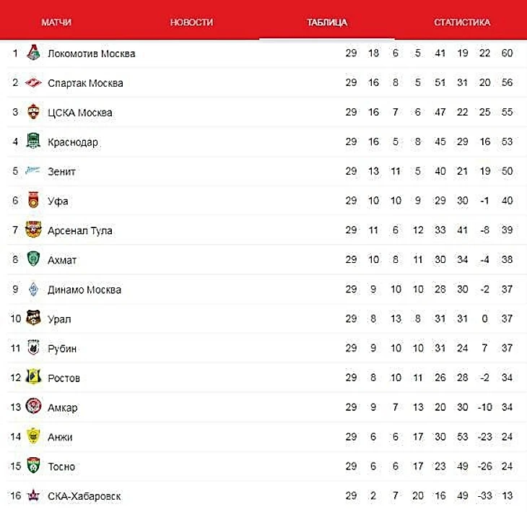The image size is (527, 512).
Task: Select the Таблица tab
Action: tap(327, 22)
